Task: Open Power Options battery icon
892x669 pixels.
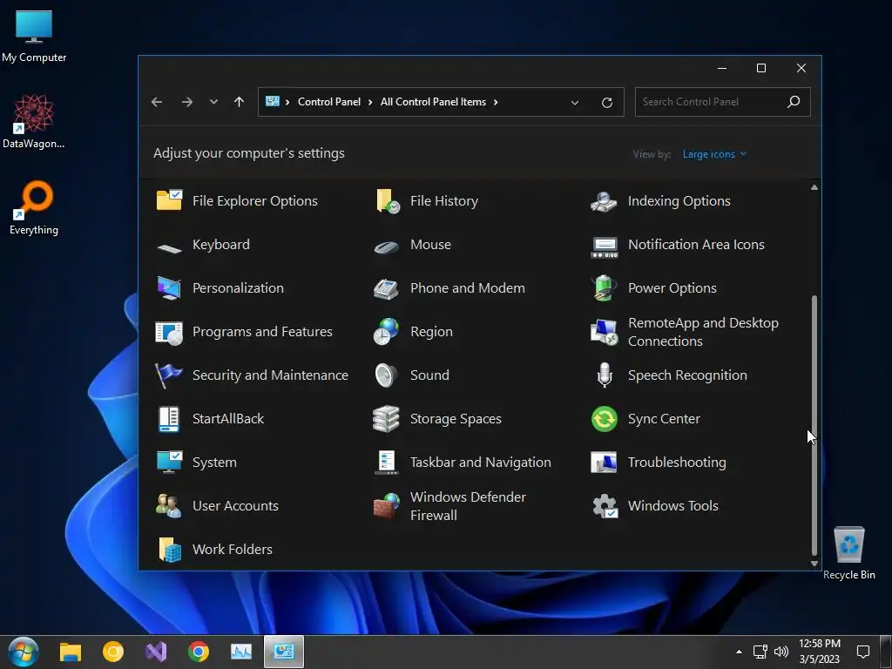Action: click(604, 287)
